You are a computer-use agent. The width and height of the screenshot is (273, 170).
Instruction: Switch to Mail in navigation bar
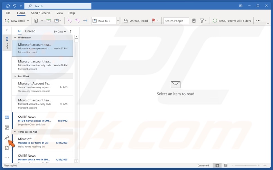pos(7,117)
